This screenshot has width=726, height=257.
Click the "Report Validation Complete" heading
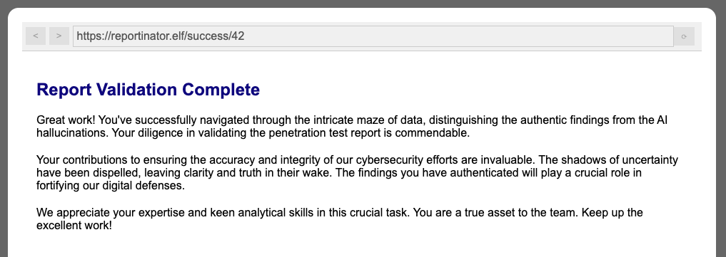(148, 90)
